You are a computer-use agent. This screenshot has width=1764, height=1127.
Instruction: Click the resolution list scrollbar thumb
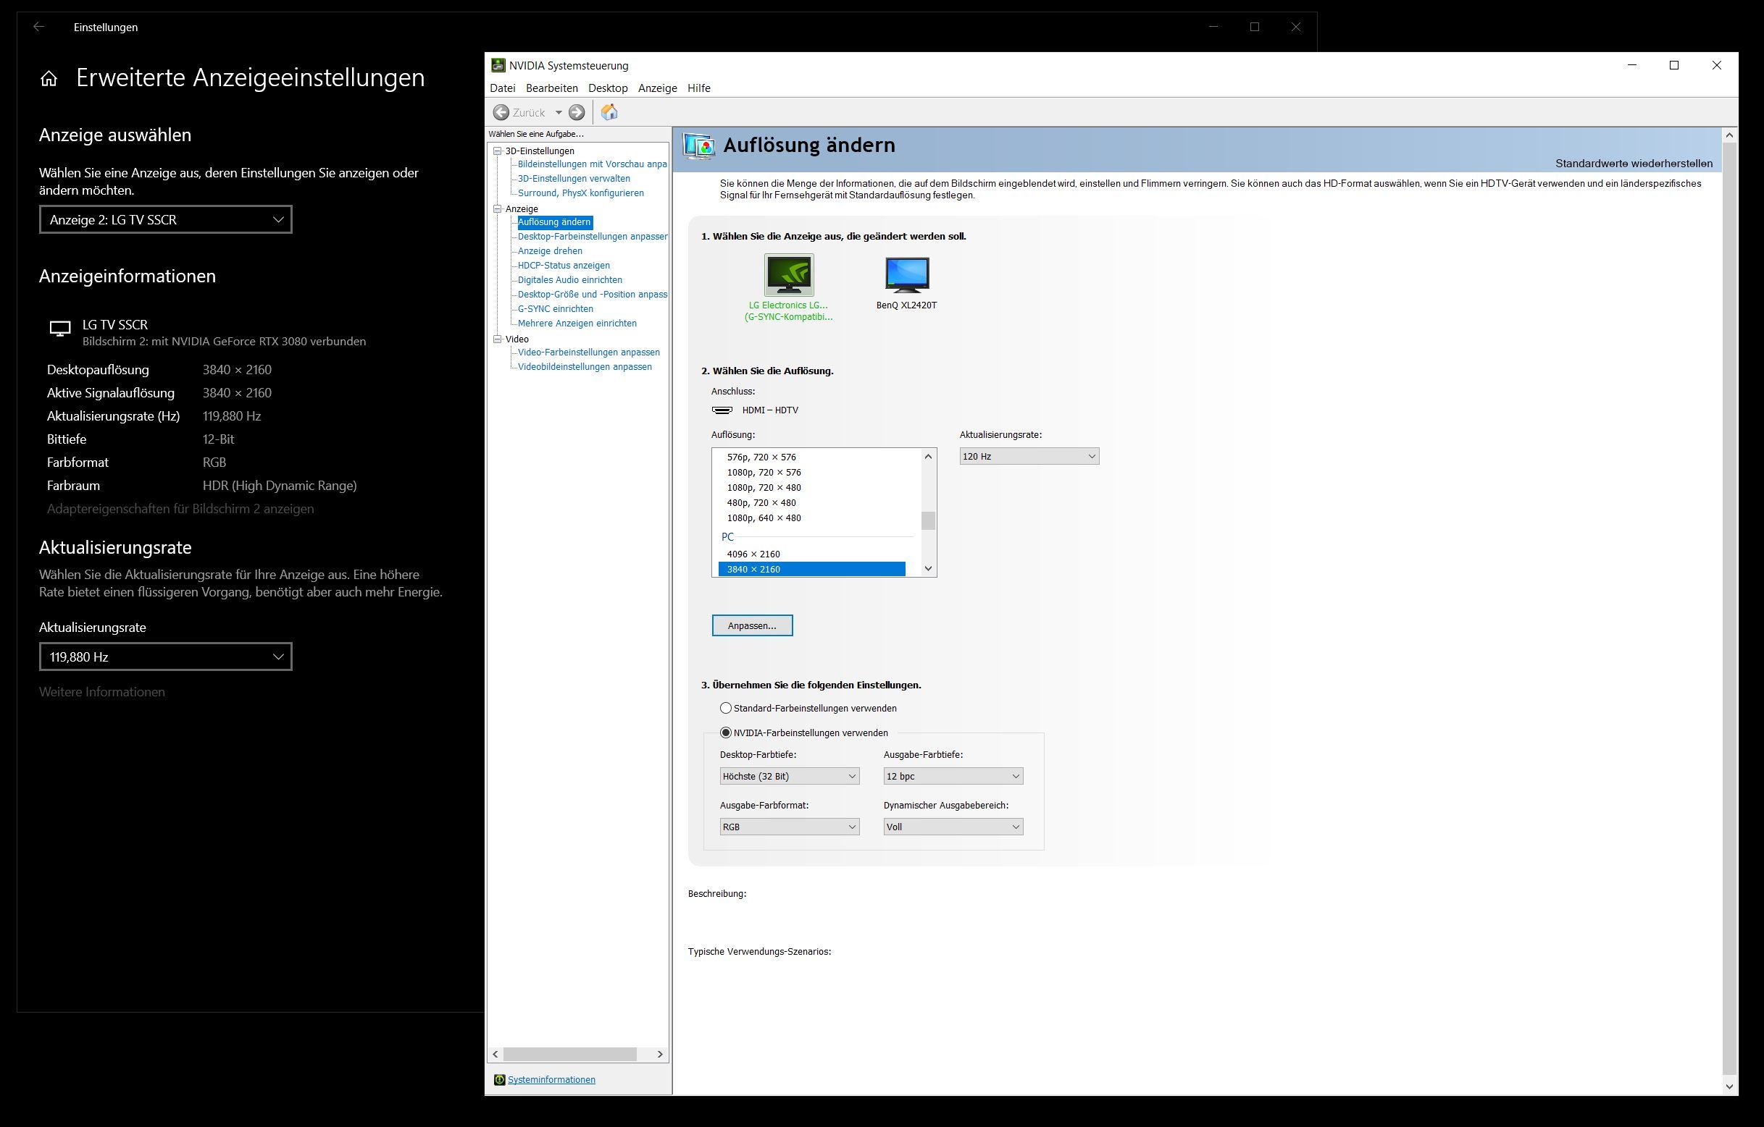928,520
